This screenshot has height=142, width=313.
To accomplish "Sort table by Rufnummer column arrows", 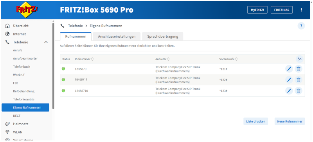I will [92, 59].
